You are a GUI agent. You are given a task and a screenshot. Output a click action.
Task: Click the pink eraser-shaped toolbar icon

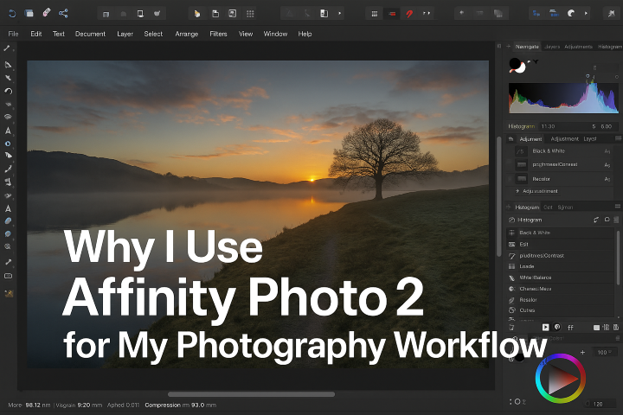[x=47, y=12]
